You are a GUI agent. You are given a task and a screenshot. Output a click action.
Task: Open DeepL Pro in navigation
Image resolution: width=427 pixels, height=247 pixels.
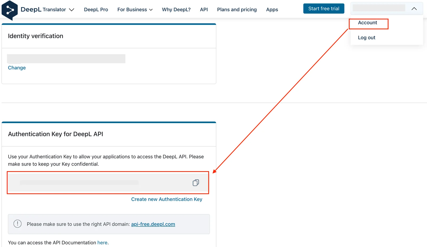coord(96,10)
